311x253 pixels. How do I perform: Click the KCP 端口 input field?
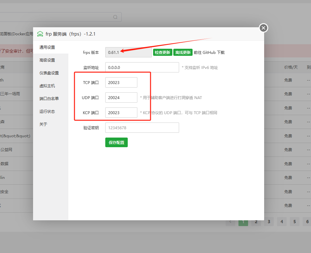coord(121,113)
